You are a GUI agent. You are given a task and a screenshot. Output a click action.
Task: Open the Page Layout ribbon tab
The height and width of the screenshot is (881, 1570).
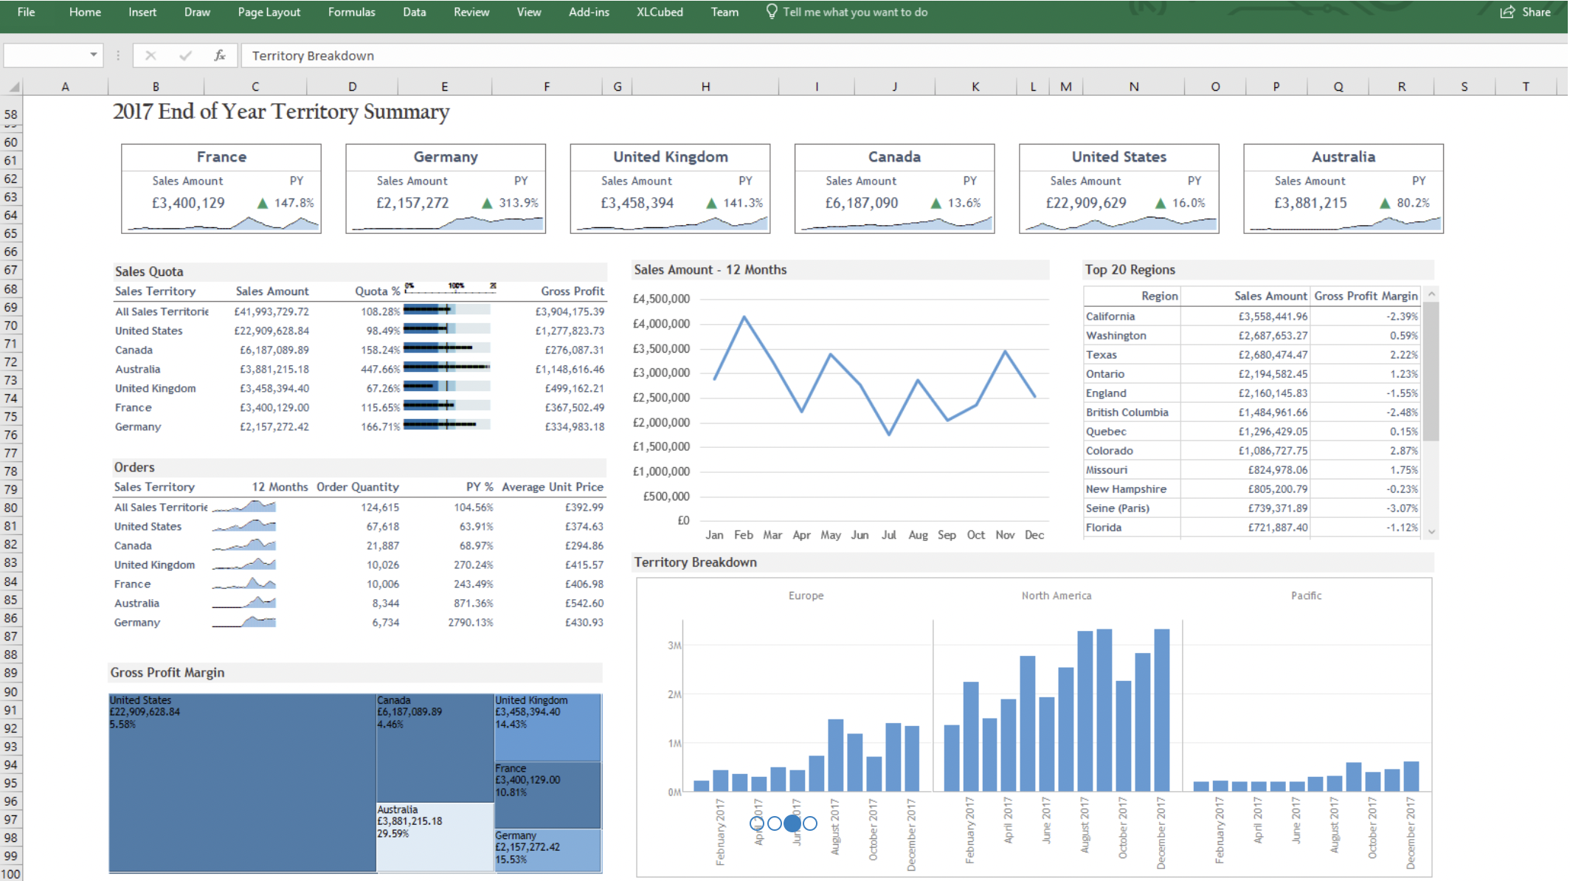coord(269,12)
